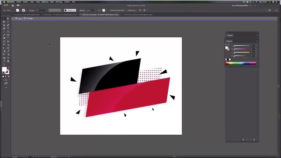Click the black swatch in Couleur panel
This screenshot has height=158, width=281.
coord(228,60)
